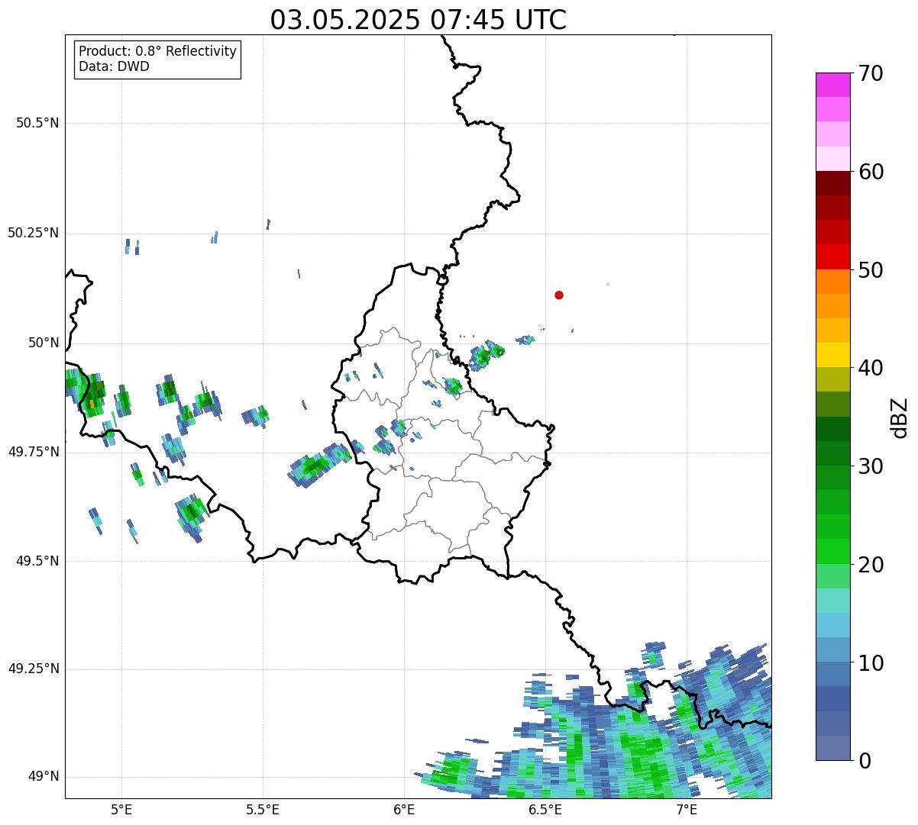Click the red location marker dot
This screenshot has width=918, height=825.
pos(559,295)
